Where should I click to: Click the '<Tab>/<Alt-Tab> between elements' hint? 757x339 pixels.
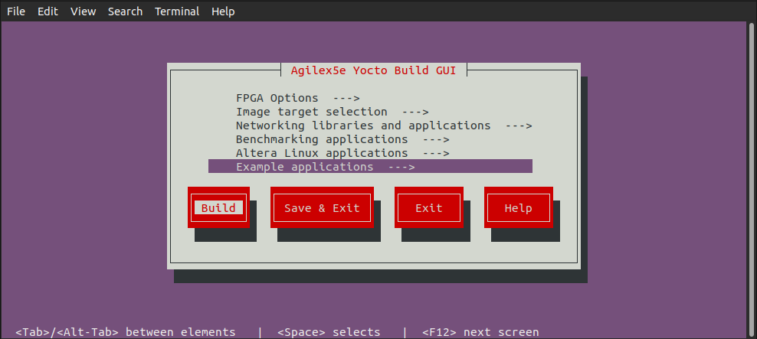click(126, 332)
